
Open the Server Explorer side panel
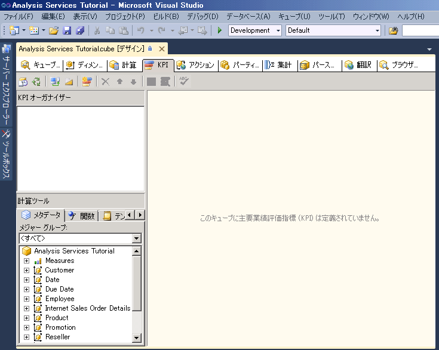tap(6, 84)
